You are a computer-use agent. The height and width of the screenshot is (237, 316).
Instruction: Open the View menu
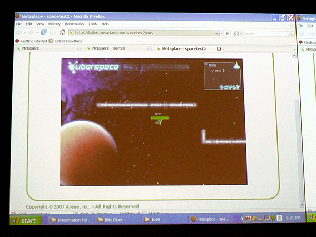[40, 24]
